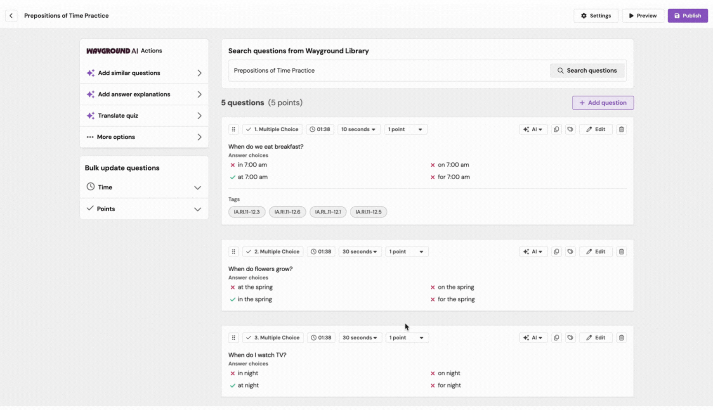Viewport: 713px width, 410px height.
Task: Select tag IA.RL.11-12.1
Action: [328, 212]
